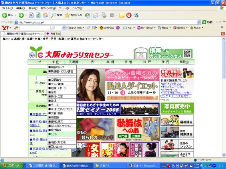The height and width of the screenshot is (169, 226).
Task: Open the Forward button history dropdown arrow
Action: [x=26, y=15]
